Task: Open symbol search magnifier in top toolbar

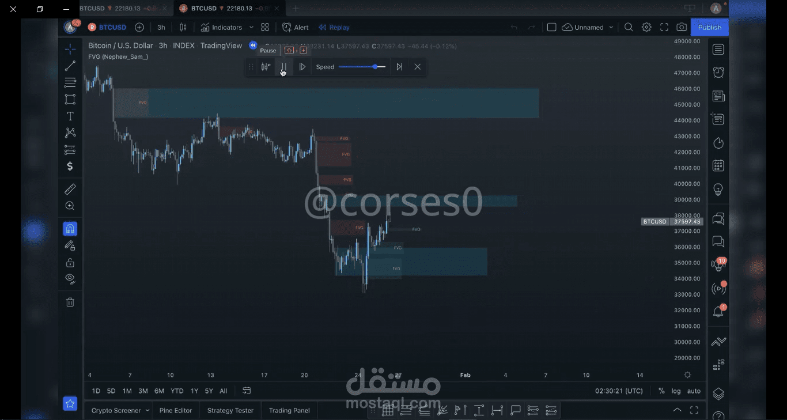Action: pos(629,27)
